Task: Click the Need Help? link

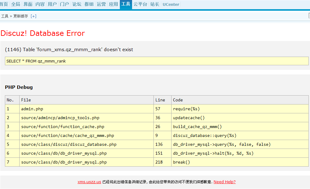Action: [x=225, y=182]
